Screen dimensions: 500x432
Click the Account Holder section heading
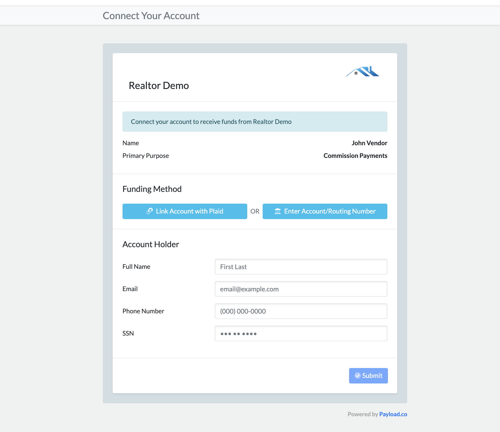coord(151,244)
